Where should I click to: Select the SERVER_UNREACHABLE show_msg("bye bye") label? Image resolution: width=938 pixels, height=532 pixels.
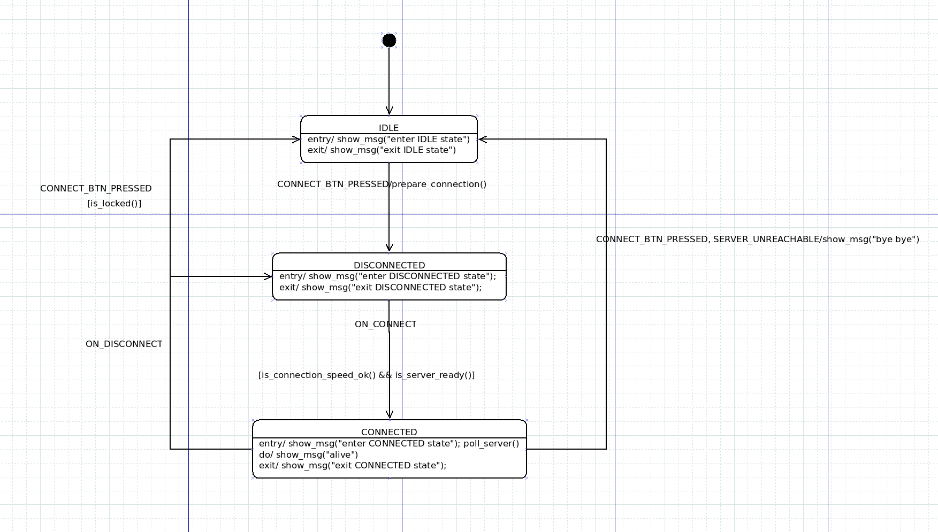(x=758, y=239)
